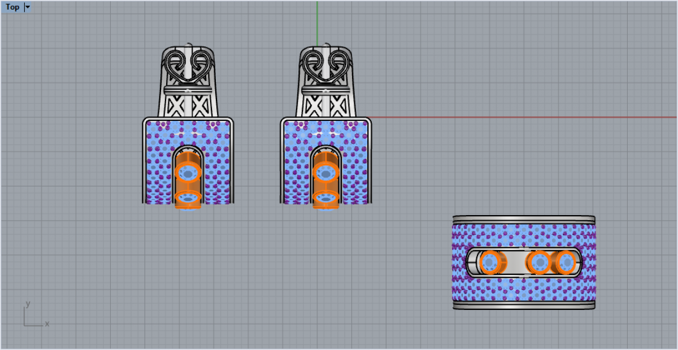Select lower orange ring in left pendant
The width and height of the screenshot is (678, 350).
click(188, 198)
